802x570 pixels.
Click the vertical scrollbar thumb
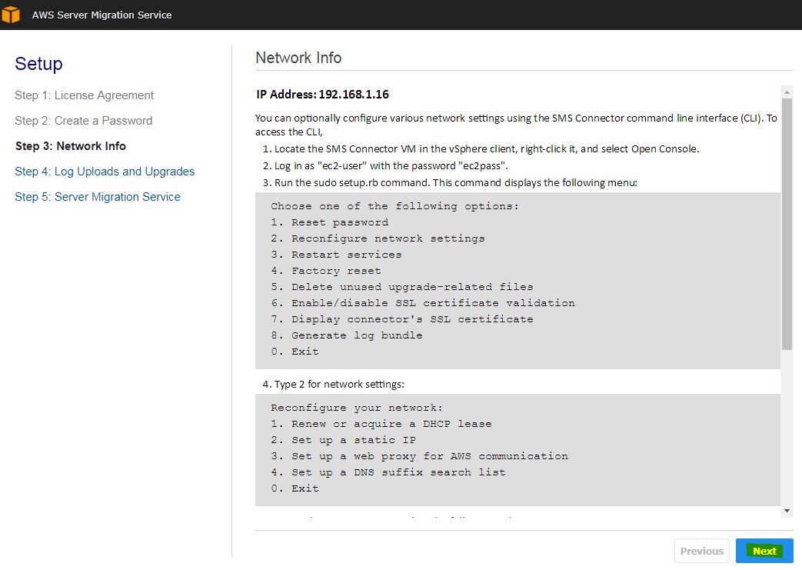787,223
